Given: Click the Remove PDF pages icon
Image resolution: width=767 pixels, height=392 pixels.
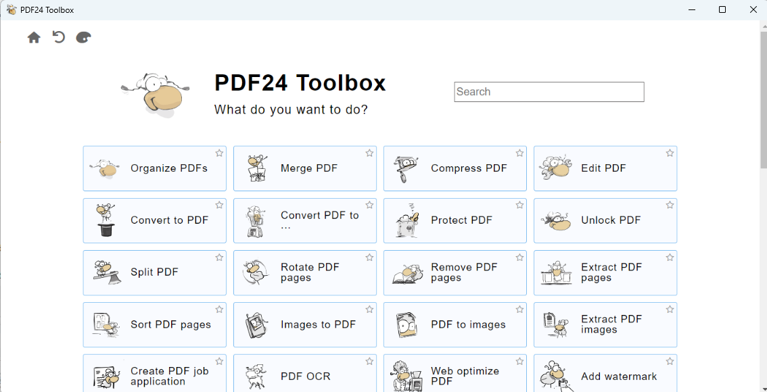Looking at the screenshot, I should (x=407, y=274).
